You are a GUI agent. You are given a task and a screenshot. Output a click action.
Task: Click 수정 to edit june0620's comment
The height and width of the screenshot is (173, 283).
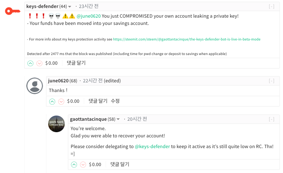pyautogui.click(x=115, y=101)
